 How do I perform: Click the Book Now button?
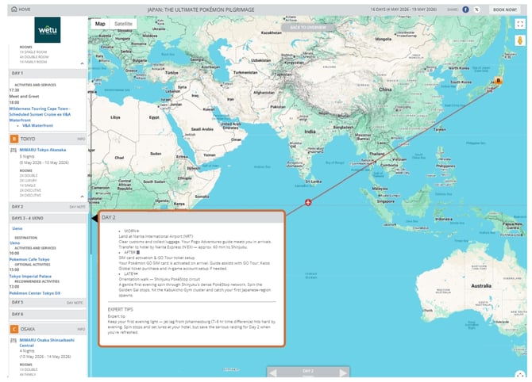(504, 10)
